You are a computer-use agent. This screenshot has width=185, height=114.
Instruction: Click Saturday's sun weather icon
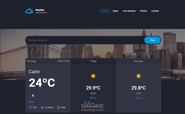139,76
